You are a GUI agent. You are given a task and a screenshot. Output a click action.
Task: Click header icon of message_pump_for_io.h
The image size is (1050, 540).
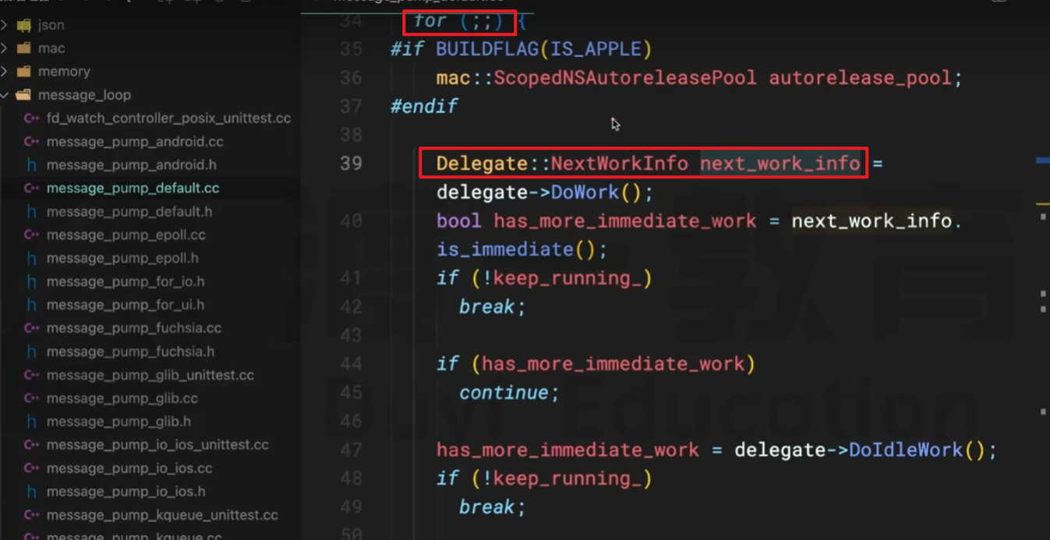tap(32, 281)
